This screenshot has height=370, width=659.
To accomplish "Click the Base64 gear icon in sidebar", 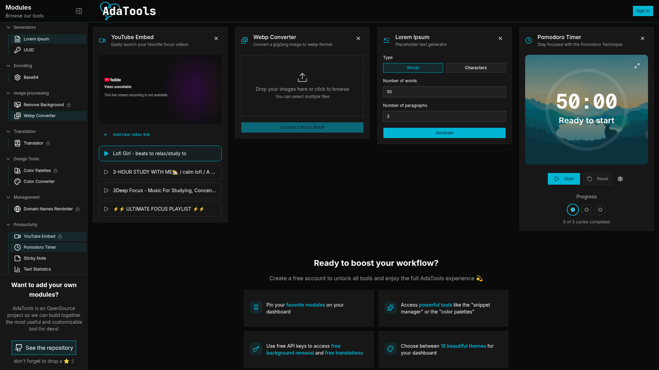I will click(x=18, y=77).
